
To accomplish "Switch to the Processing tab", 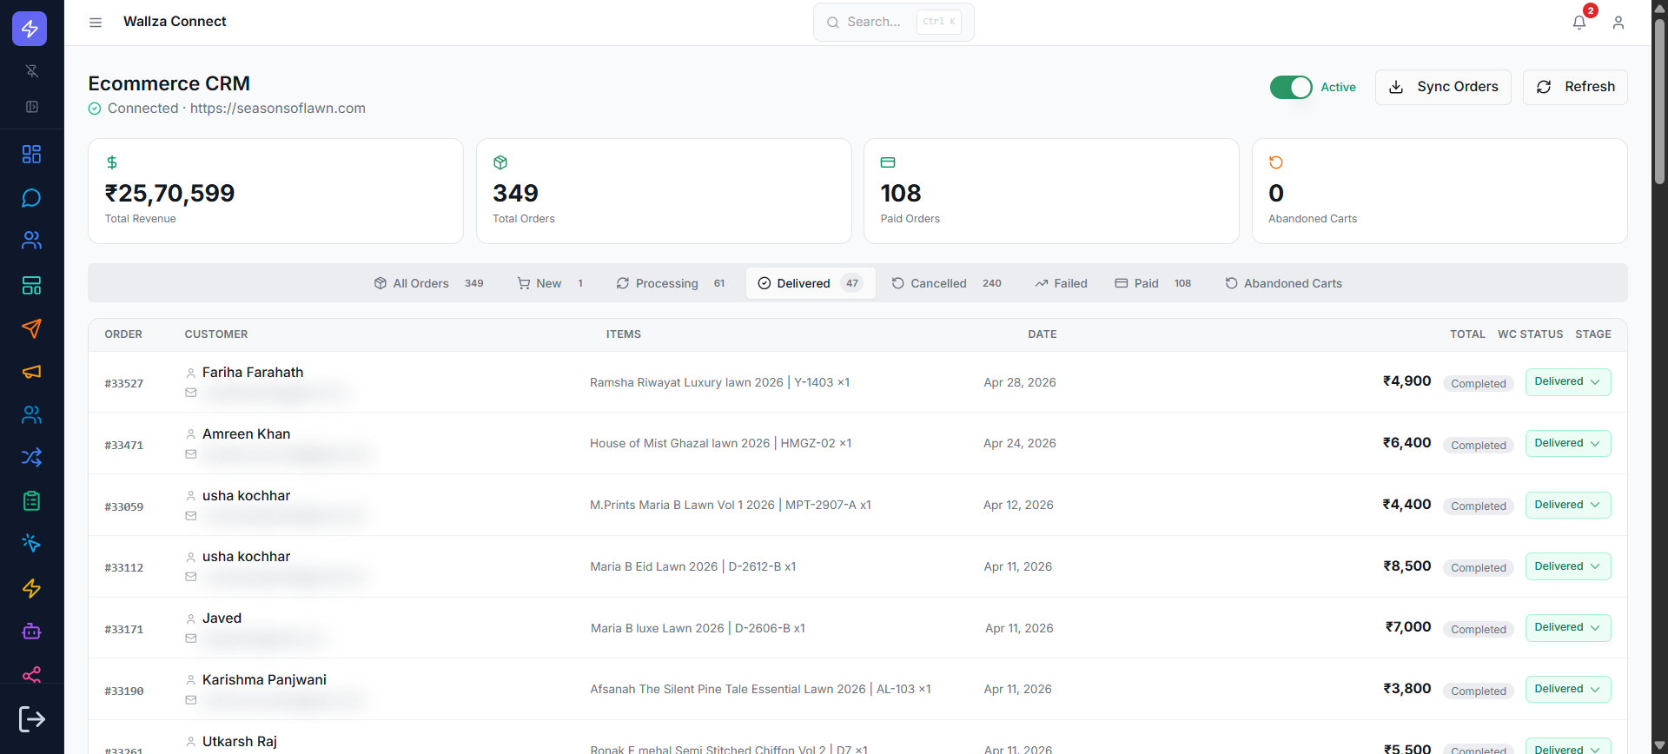I will point(671,283).
